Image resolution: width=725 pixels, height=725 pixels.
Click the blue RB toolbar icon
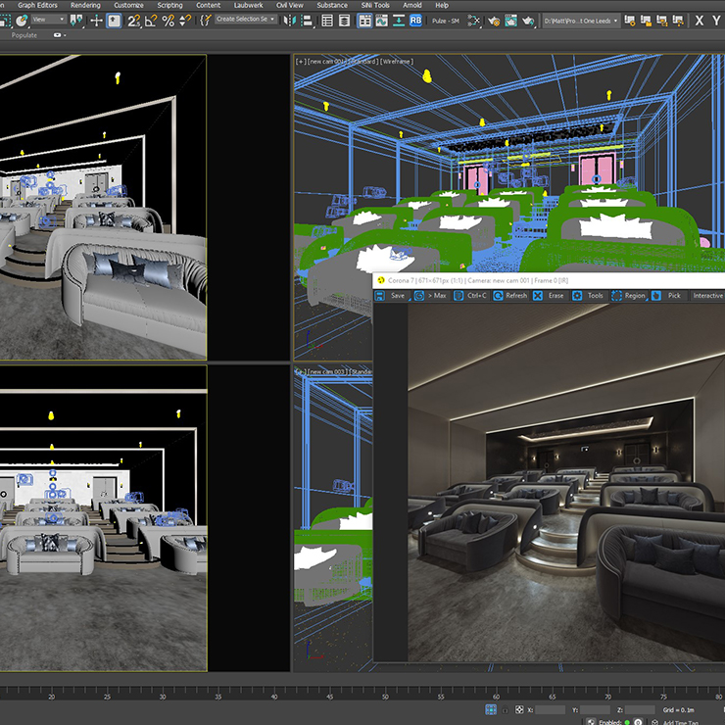click(415, 21)
